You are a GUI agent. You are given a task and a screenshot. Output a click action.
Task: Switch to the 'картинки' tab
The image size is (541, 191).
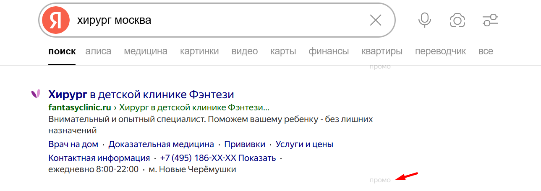[199, 51]
